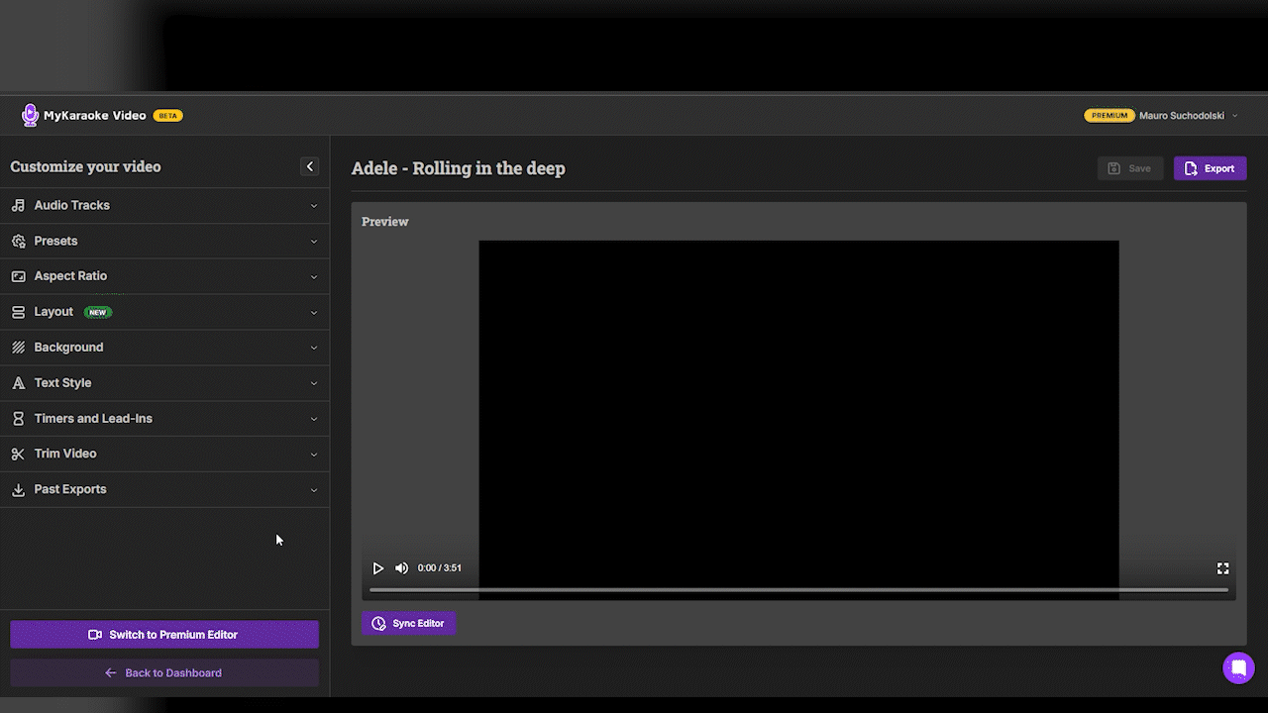This screenshot has height=713, width=1268.
Task: Open the Trim Video menu item
Action: pos(164,454)
